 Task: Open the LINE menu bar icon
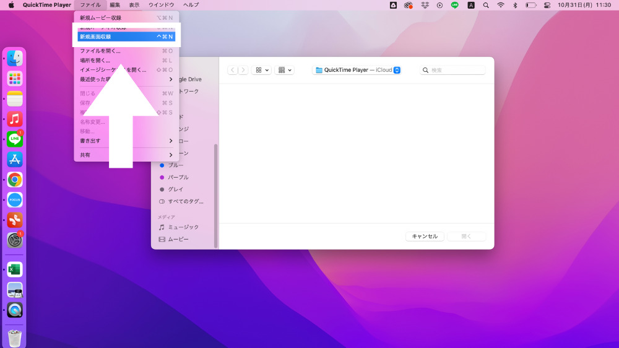455,5
